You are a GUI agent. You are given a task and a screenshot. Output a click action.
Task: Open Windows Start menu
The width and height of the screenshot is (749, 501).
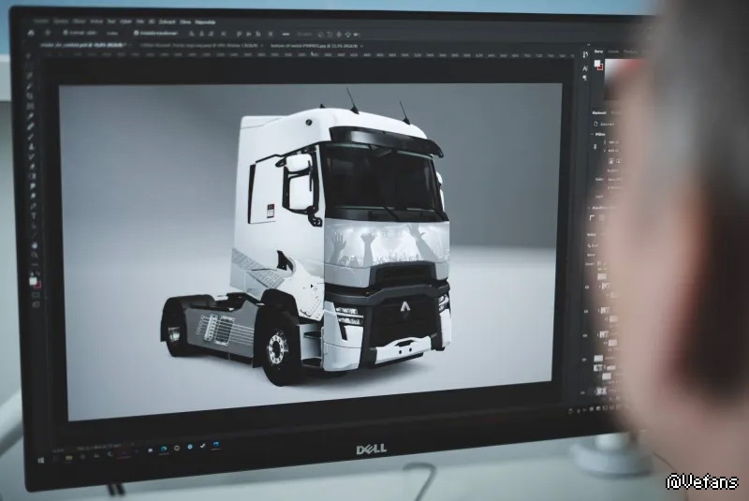click(40, 461)
